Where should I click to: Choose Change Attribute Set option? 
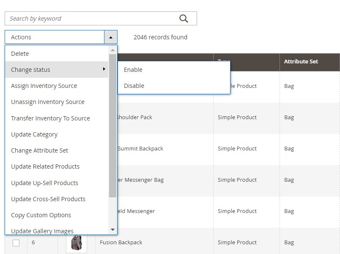(39, 150)
